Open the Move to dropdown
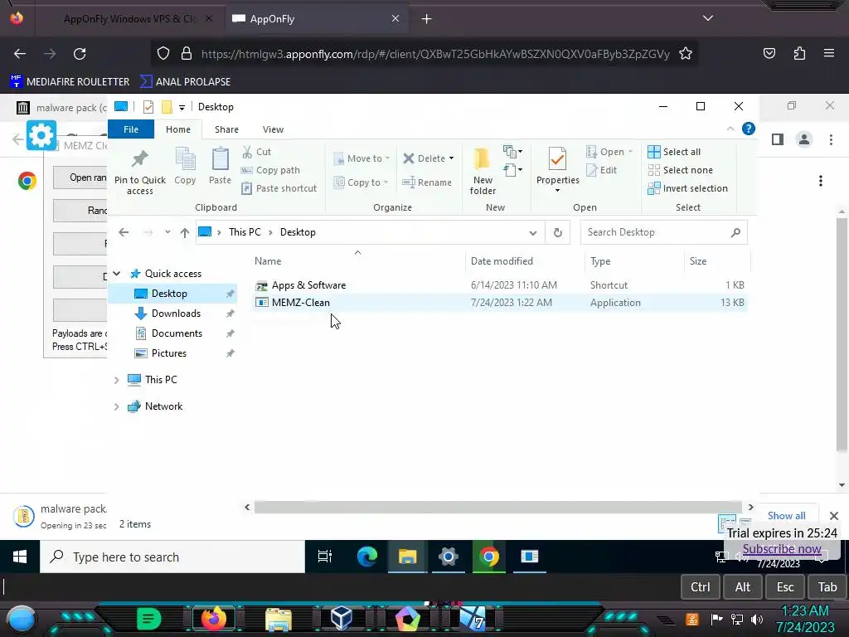Viewport: 849px width, 637px height. tap(361, 158)
